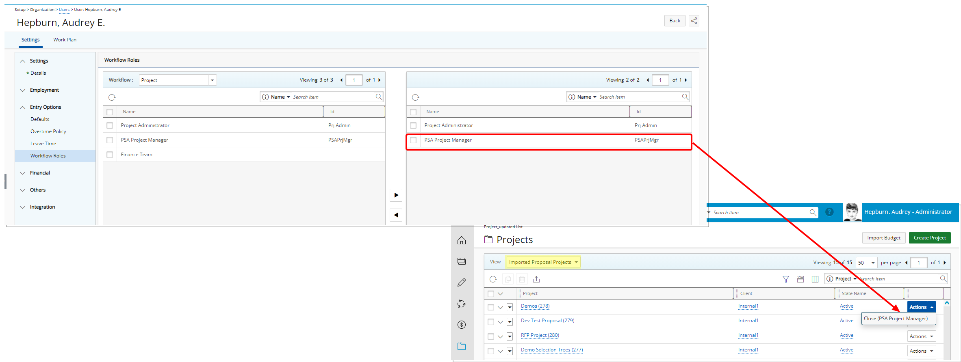
Task: Expand the Dev Test Proposal (279) row chevron
Action: pos(500,322)
